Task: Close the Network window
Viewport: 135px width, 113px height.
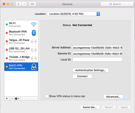Action: pos(4,4)
